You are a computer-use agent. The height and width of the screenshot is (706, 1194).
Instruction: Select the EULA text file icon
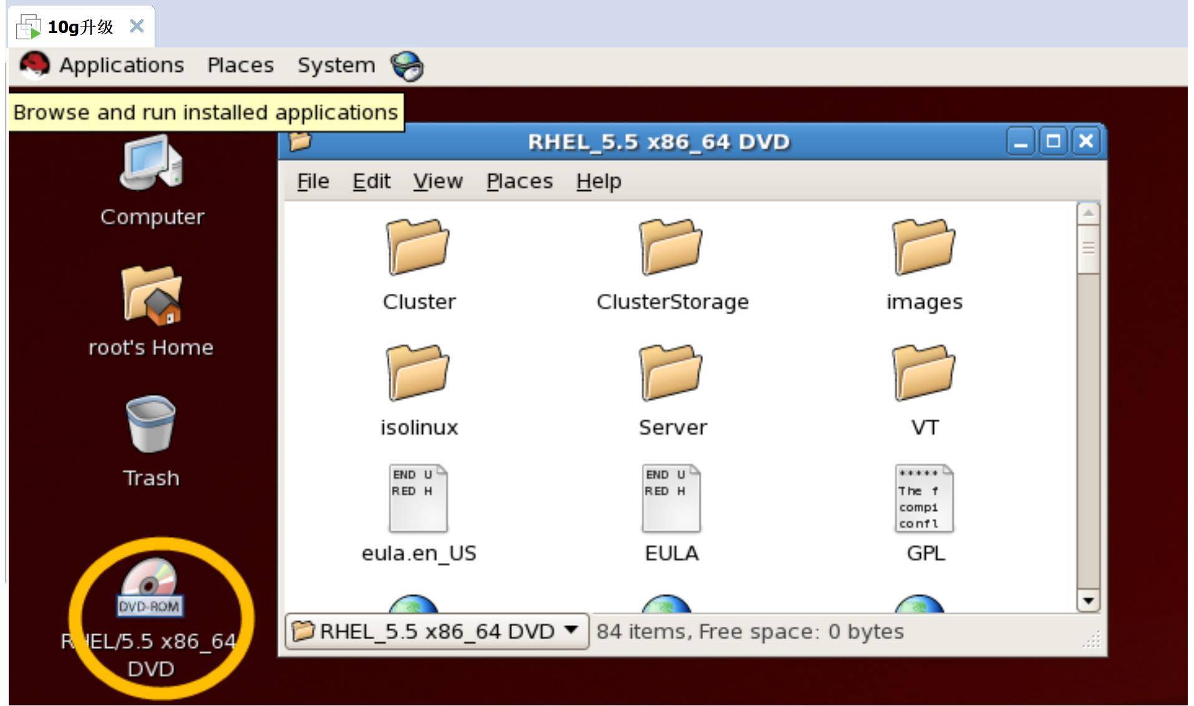pos(671,498)
